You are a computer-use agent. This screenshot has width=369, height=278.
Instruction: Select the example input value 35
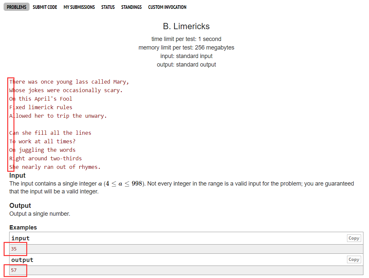[x=14, y=249]
